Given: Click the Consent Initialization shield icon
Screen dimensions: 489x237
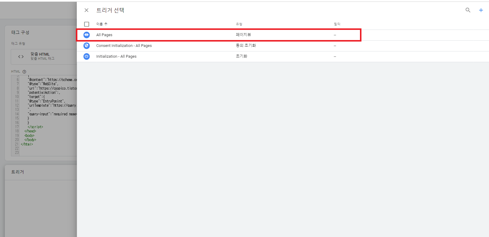Looking at the screenshot, I should (86, 46).
